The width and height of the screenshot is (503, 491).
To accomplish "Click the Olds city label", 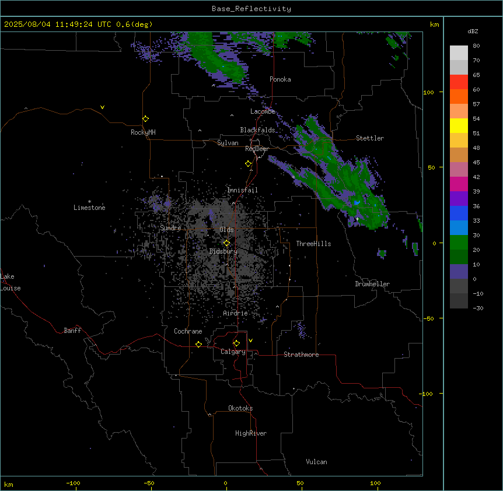I will 226,230.
